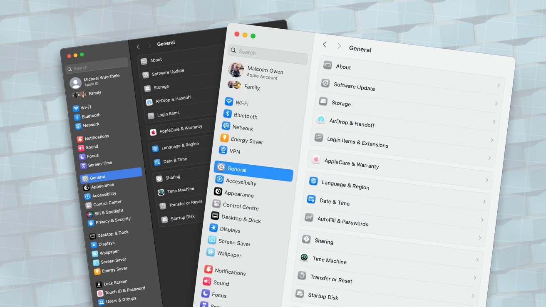Open Family in light window sidebar
This screenshot has width=546, height=307.
[243, 86]
